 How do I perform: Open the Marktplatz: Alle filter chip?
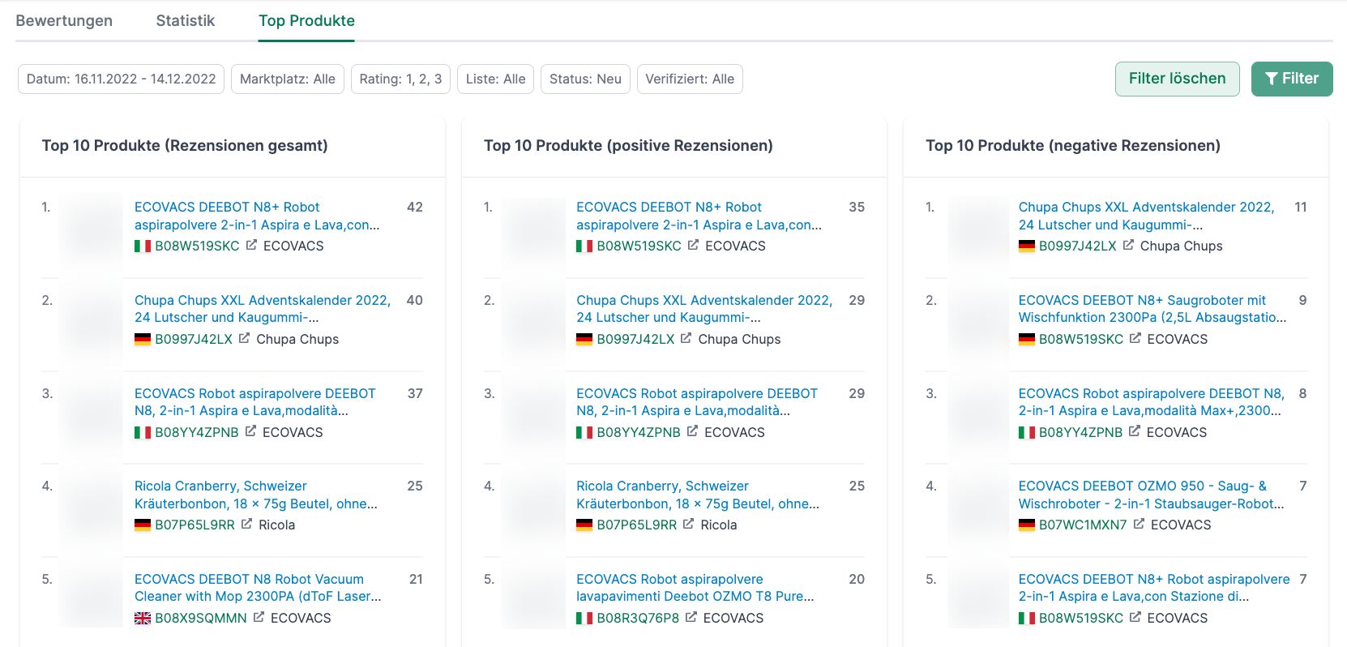click(x=288, y=79)
